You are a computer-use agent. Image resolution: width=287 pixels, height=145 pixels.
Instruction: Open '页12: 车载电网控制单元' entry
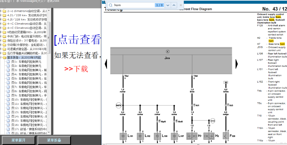(29, 108)
